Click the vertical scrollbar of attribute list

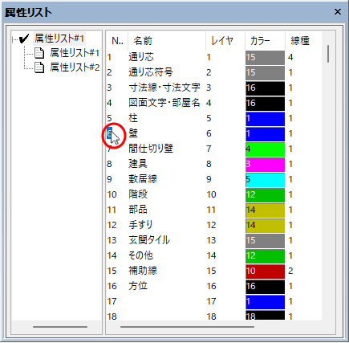point(328,54)
